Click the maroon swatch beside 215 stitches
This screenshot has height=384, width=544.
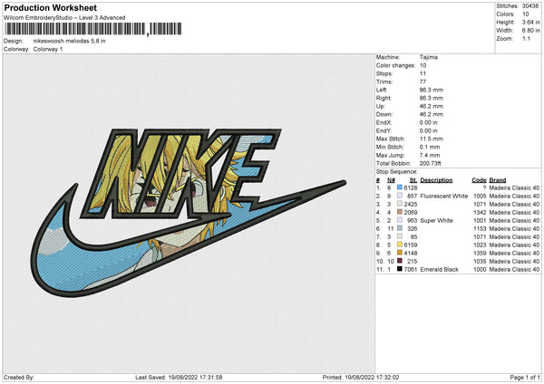coord(400,261)
